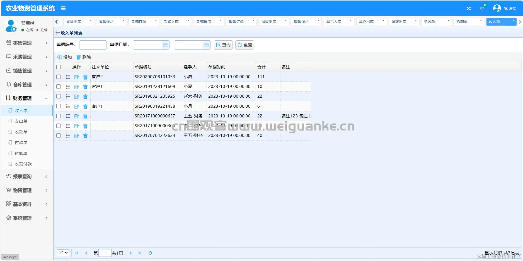Check the row for SR20170704222634
The image size is (523, 261).
click(59, 136)
